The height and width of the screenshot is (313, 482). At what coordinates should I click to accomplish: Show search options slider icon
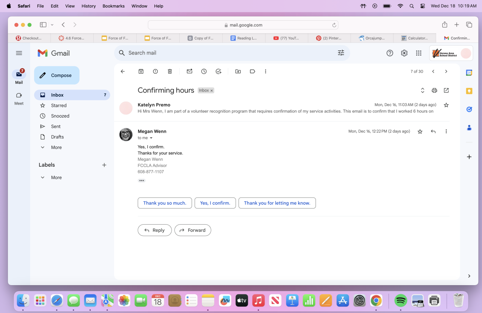[x=341, y=53]
